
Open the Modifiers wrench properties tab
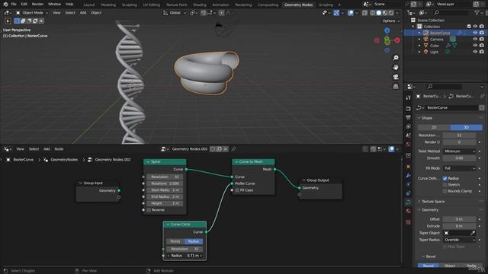[409, 176]
